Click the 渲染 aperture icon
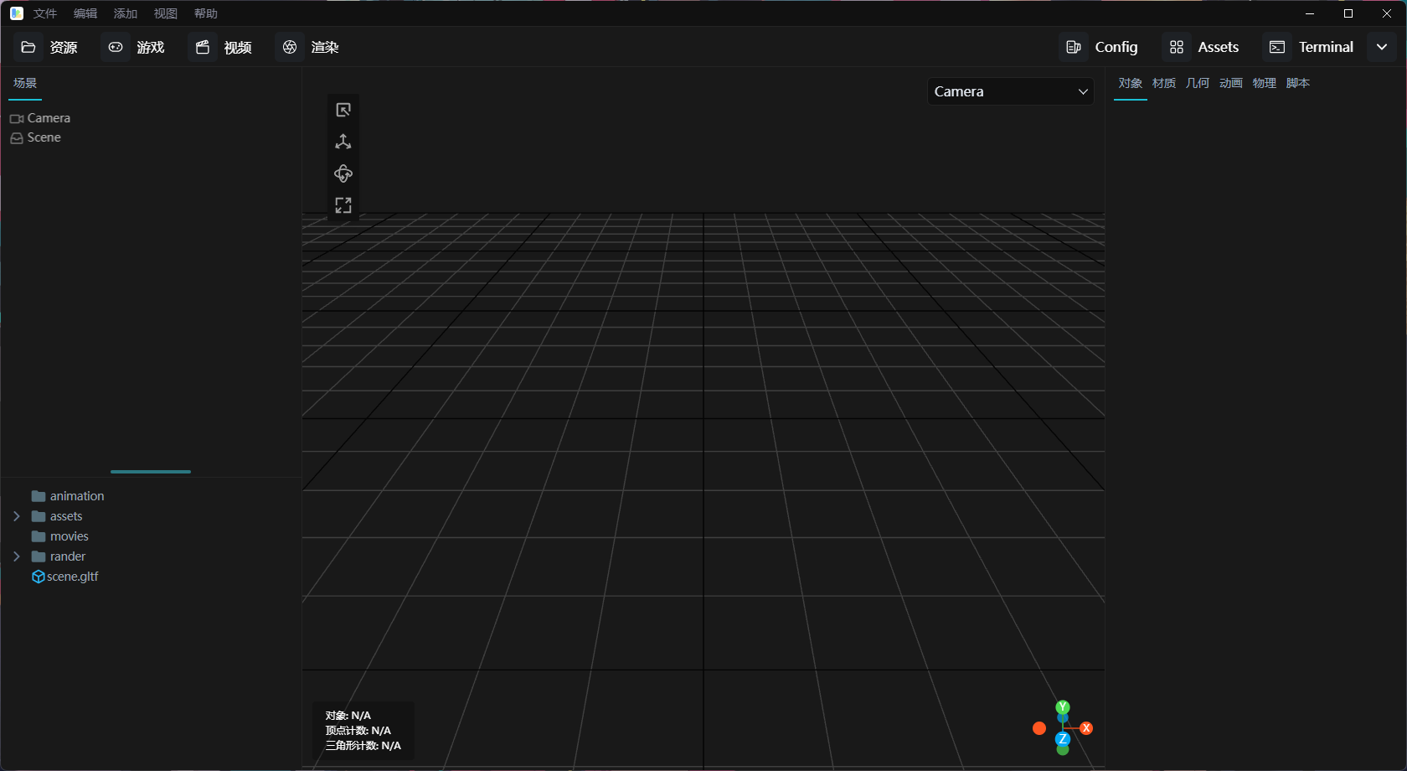Image resolution: width=1407 pixels, height=771 pixels. pyautogui.click(x=290, y=47)
